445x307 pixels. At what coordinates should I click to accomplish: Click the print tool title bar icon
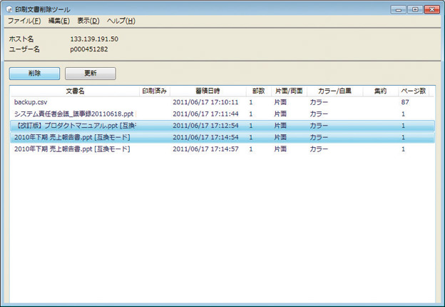pos(9,9)
